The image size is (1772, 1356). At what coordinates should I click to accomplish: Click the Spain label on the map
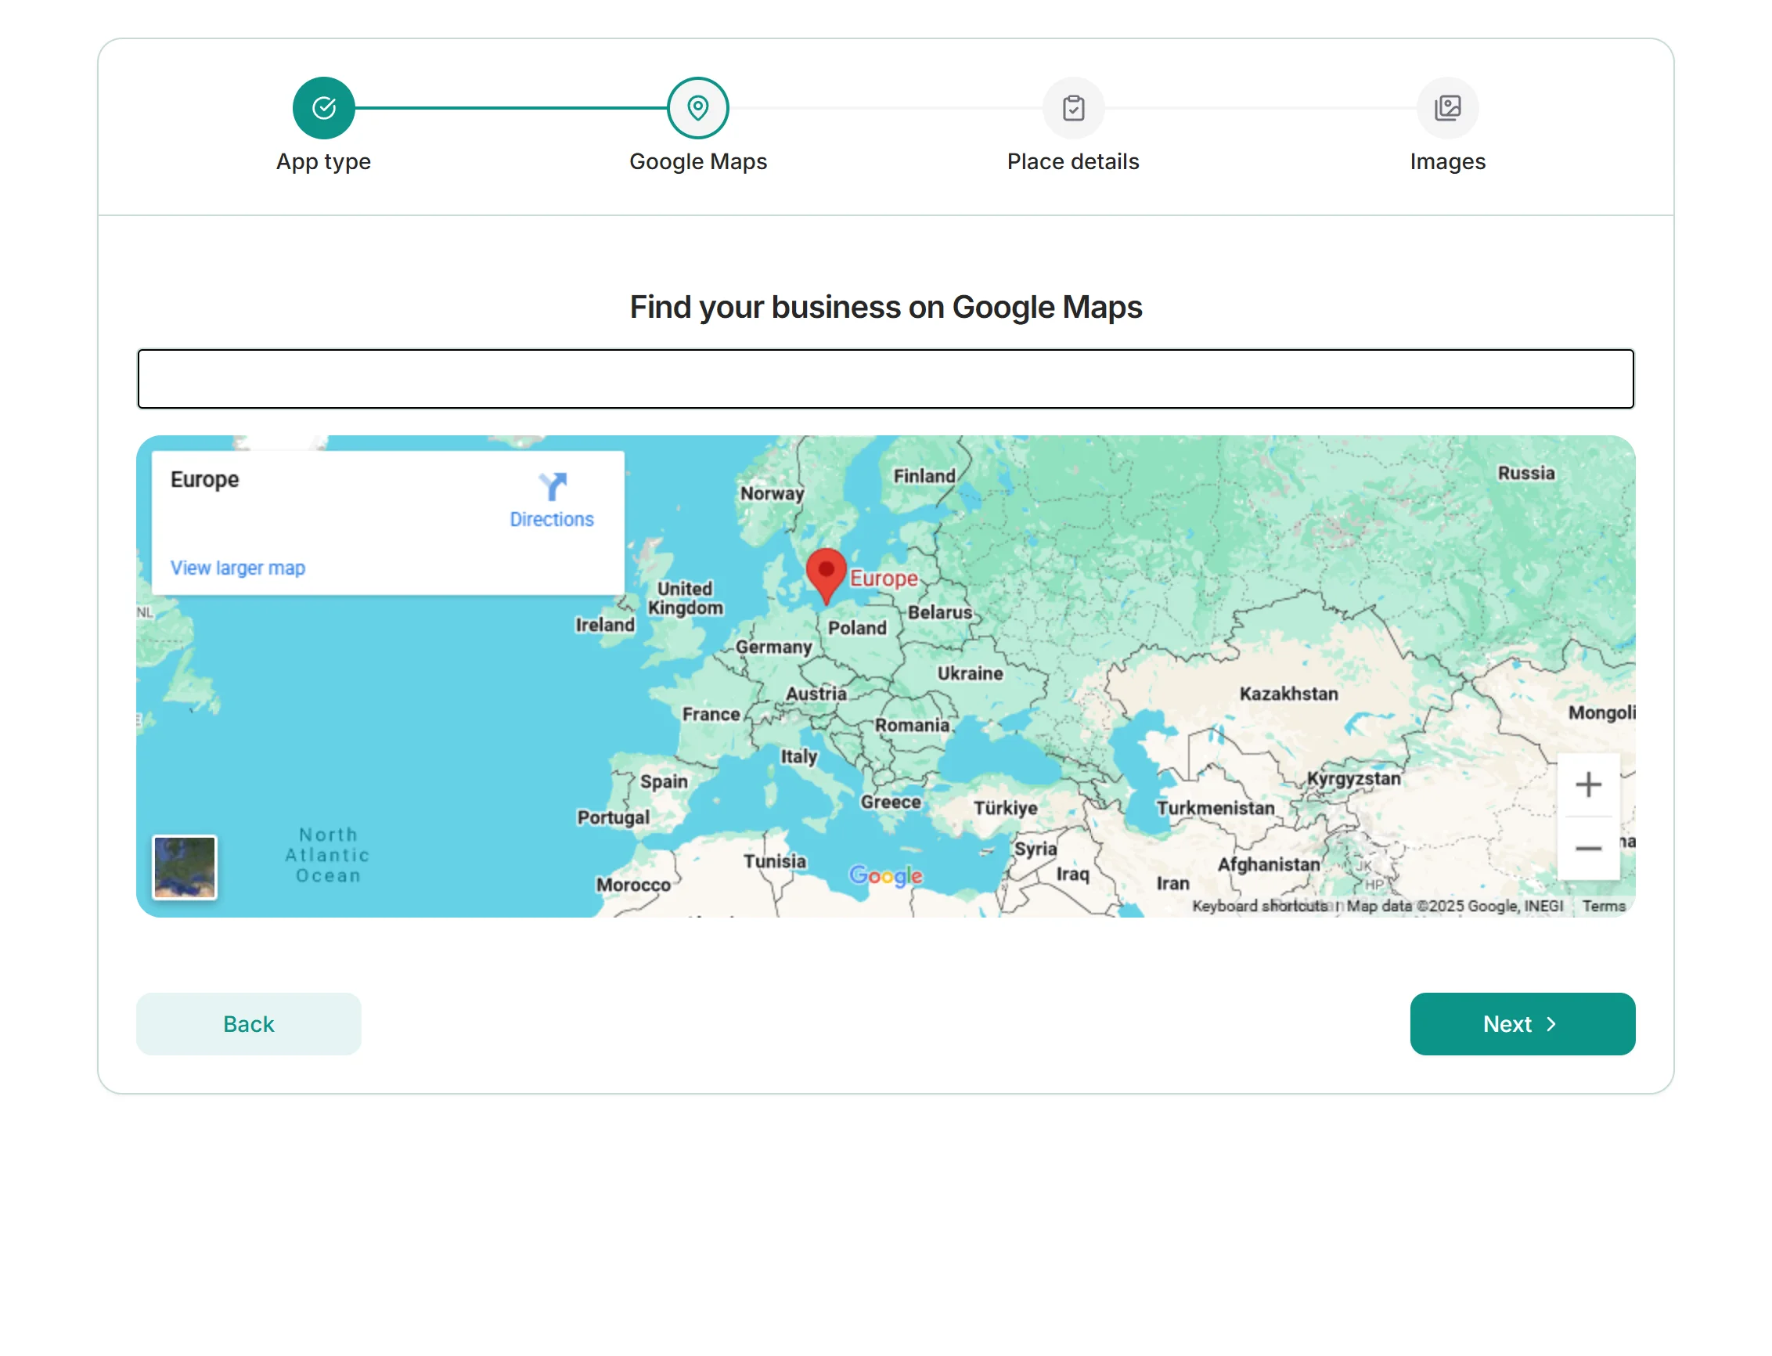coord(664,781)
